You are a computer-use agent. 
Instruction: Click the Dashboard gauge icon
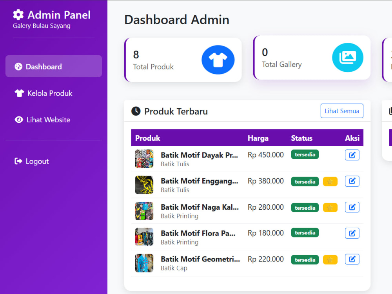coord(18,67)
